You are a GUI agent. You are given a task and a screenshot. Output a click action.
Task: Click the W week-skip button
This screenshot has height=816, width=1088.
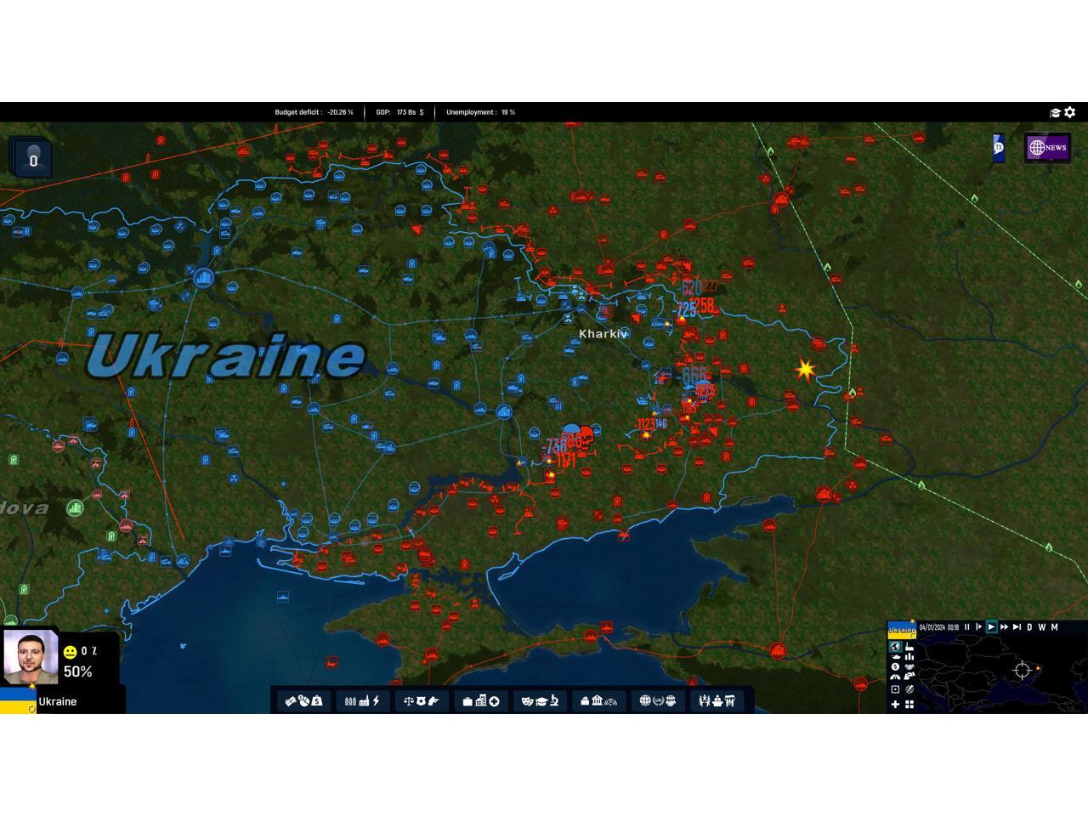(1041, 627)
